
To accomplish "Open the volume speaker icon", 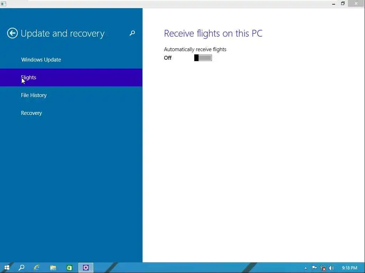I will point(331,268).
